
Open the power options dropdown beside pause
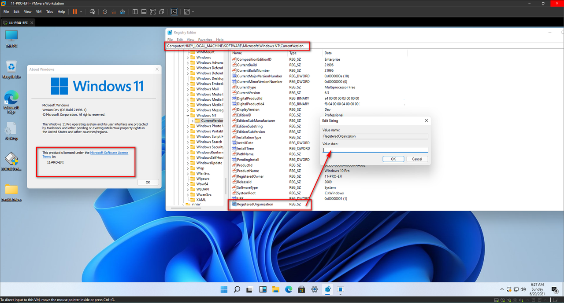coord(81,11)
